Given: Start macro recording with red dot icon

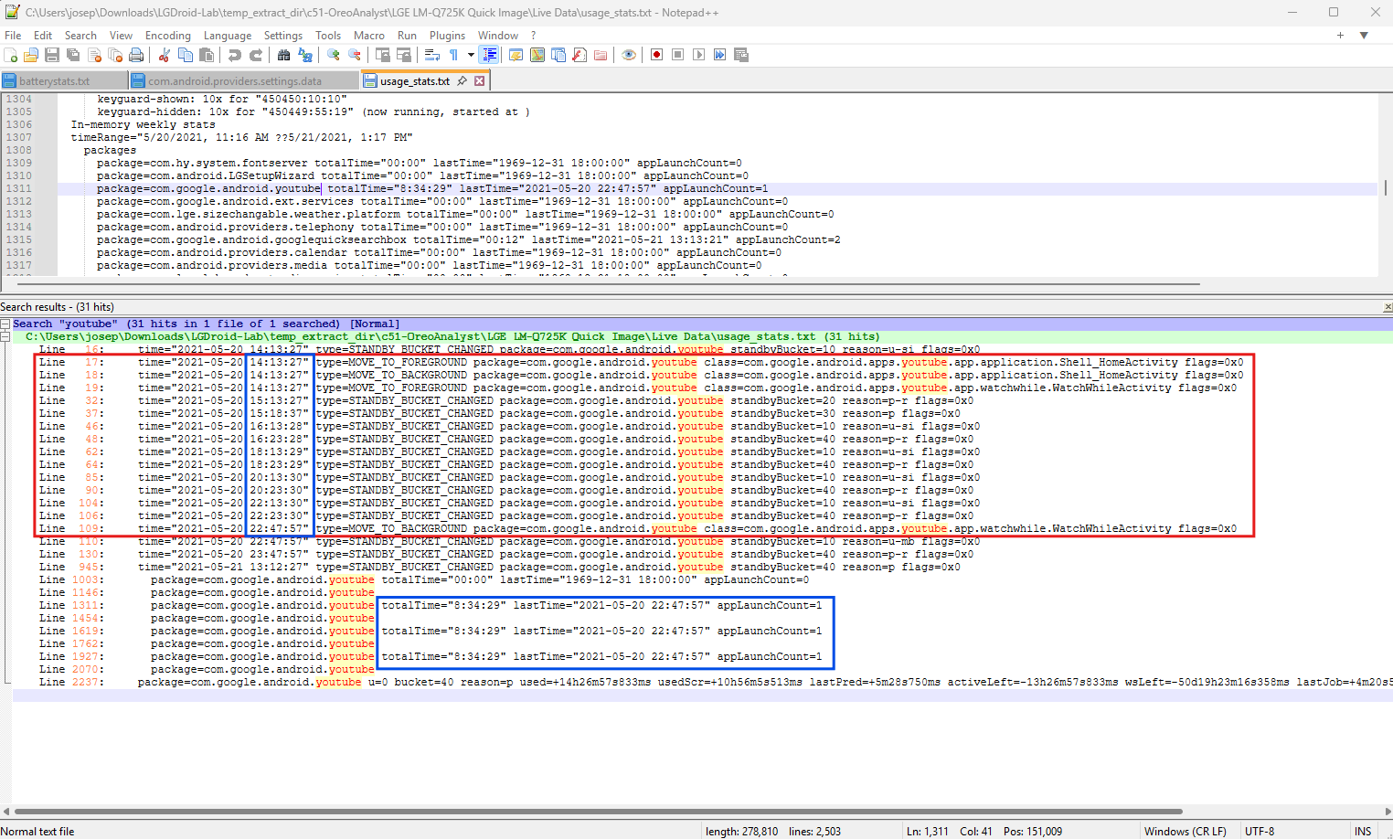Looking at the screenshot, I should (x=656, y=55).
